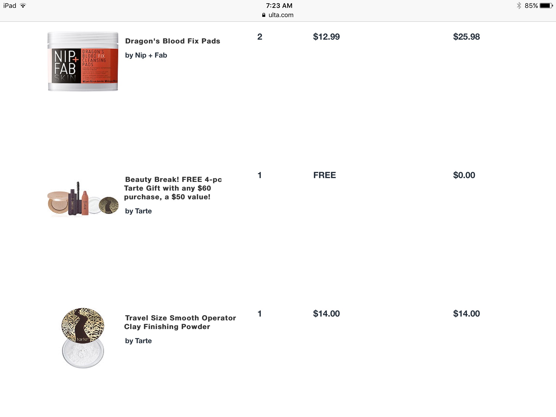Tap the 7:23 AM clock
Image resolution: width=556 pixels, height=417 pixels.
pyautogui.click(x=279, y=6)
